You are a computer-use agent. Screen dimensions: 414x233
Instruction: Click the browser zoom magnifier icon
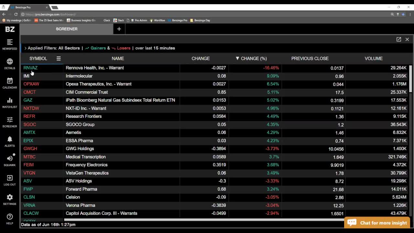(x=392, y=14)
